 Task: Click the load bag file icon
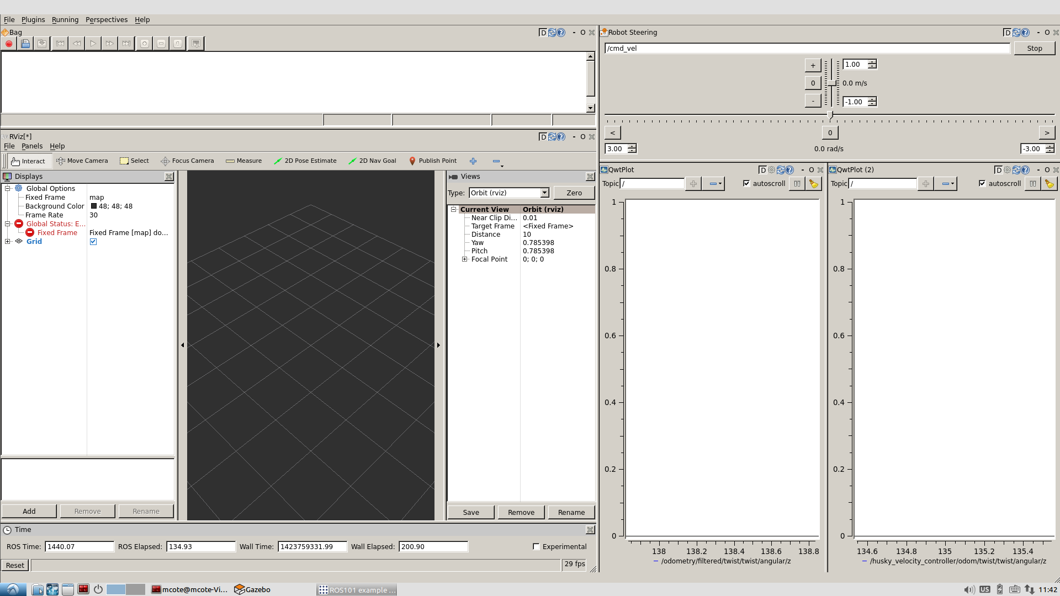[25, 44]
